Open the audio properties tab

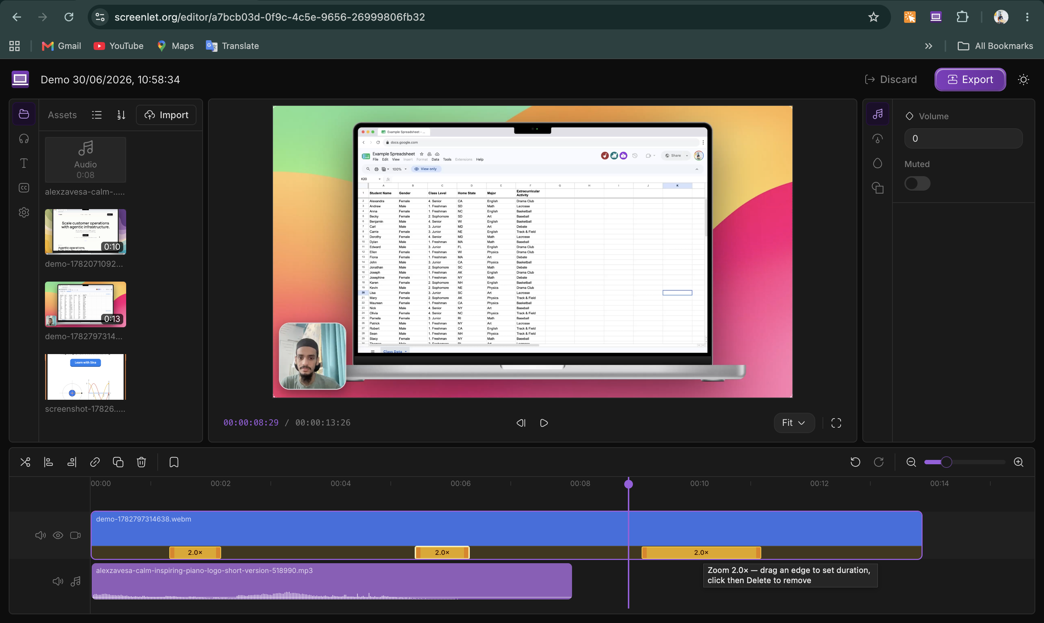coord(877,114)
